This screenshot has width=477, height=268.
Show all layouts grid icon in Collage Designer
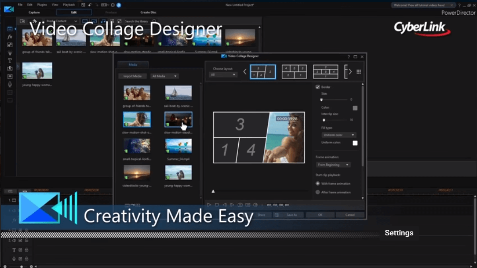(359, 72)
